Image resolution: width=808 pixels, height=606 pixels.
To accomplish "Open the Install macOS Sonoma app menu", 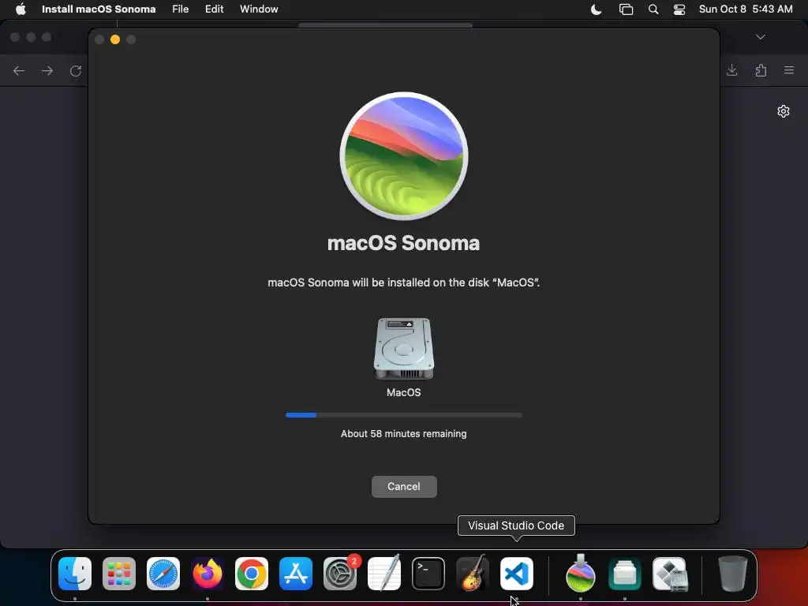I will coord(99,9).
